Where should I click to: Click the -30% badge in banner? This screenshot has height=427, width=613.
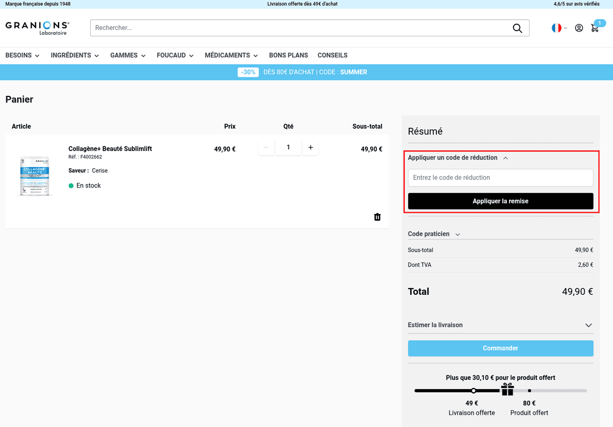248,72
